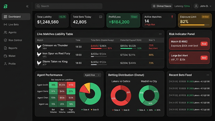Open Dashboard in the sidebar

(x=16, y=17)
